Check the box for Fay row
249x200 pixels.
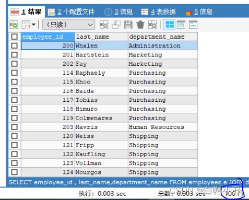pos(14,64)
